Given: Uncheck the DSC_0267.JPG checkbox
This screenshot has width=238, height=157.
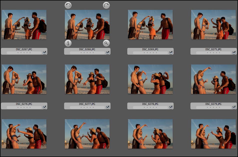Looking at the screenshot, I should tap(44, 53).
